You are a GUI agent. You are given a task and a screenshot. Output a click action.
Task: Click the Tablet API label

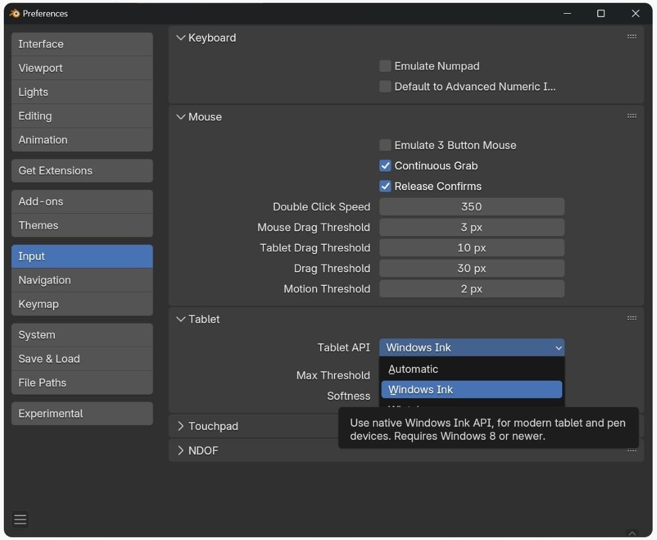343,347
